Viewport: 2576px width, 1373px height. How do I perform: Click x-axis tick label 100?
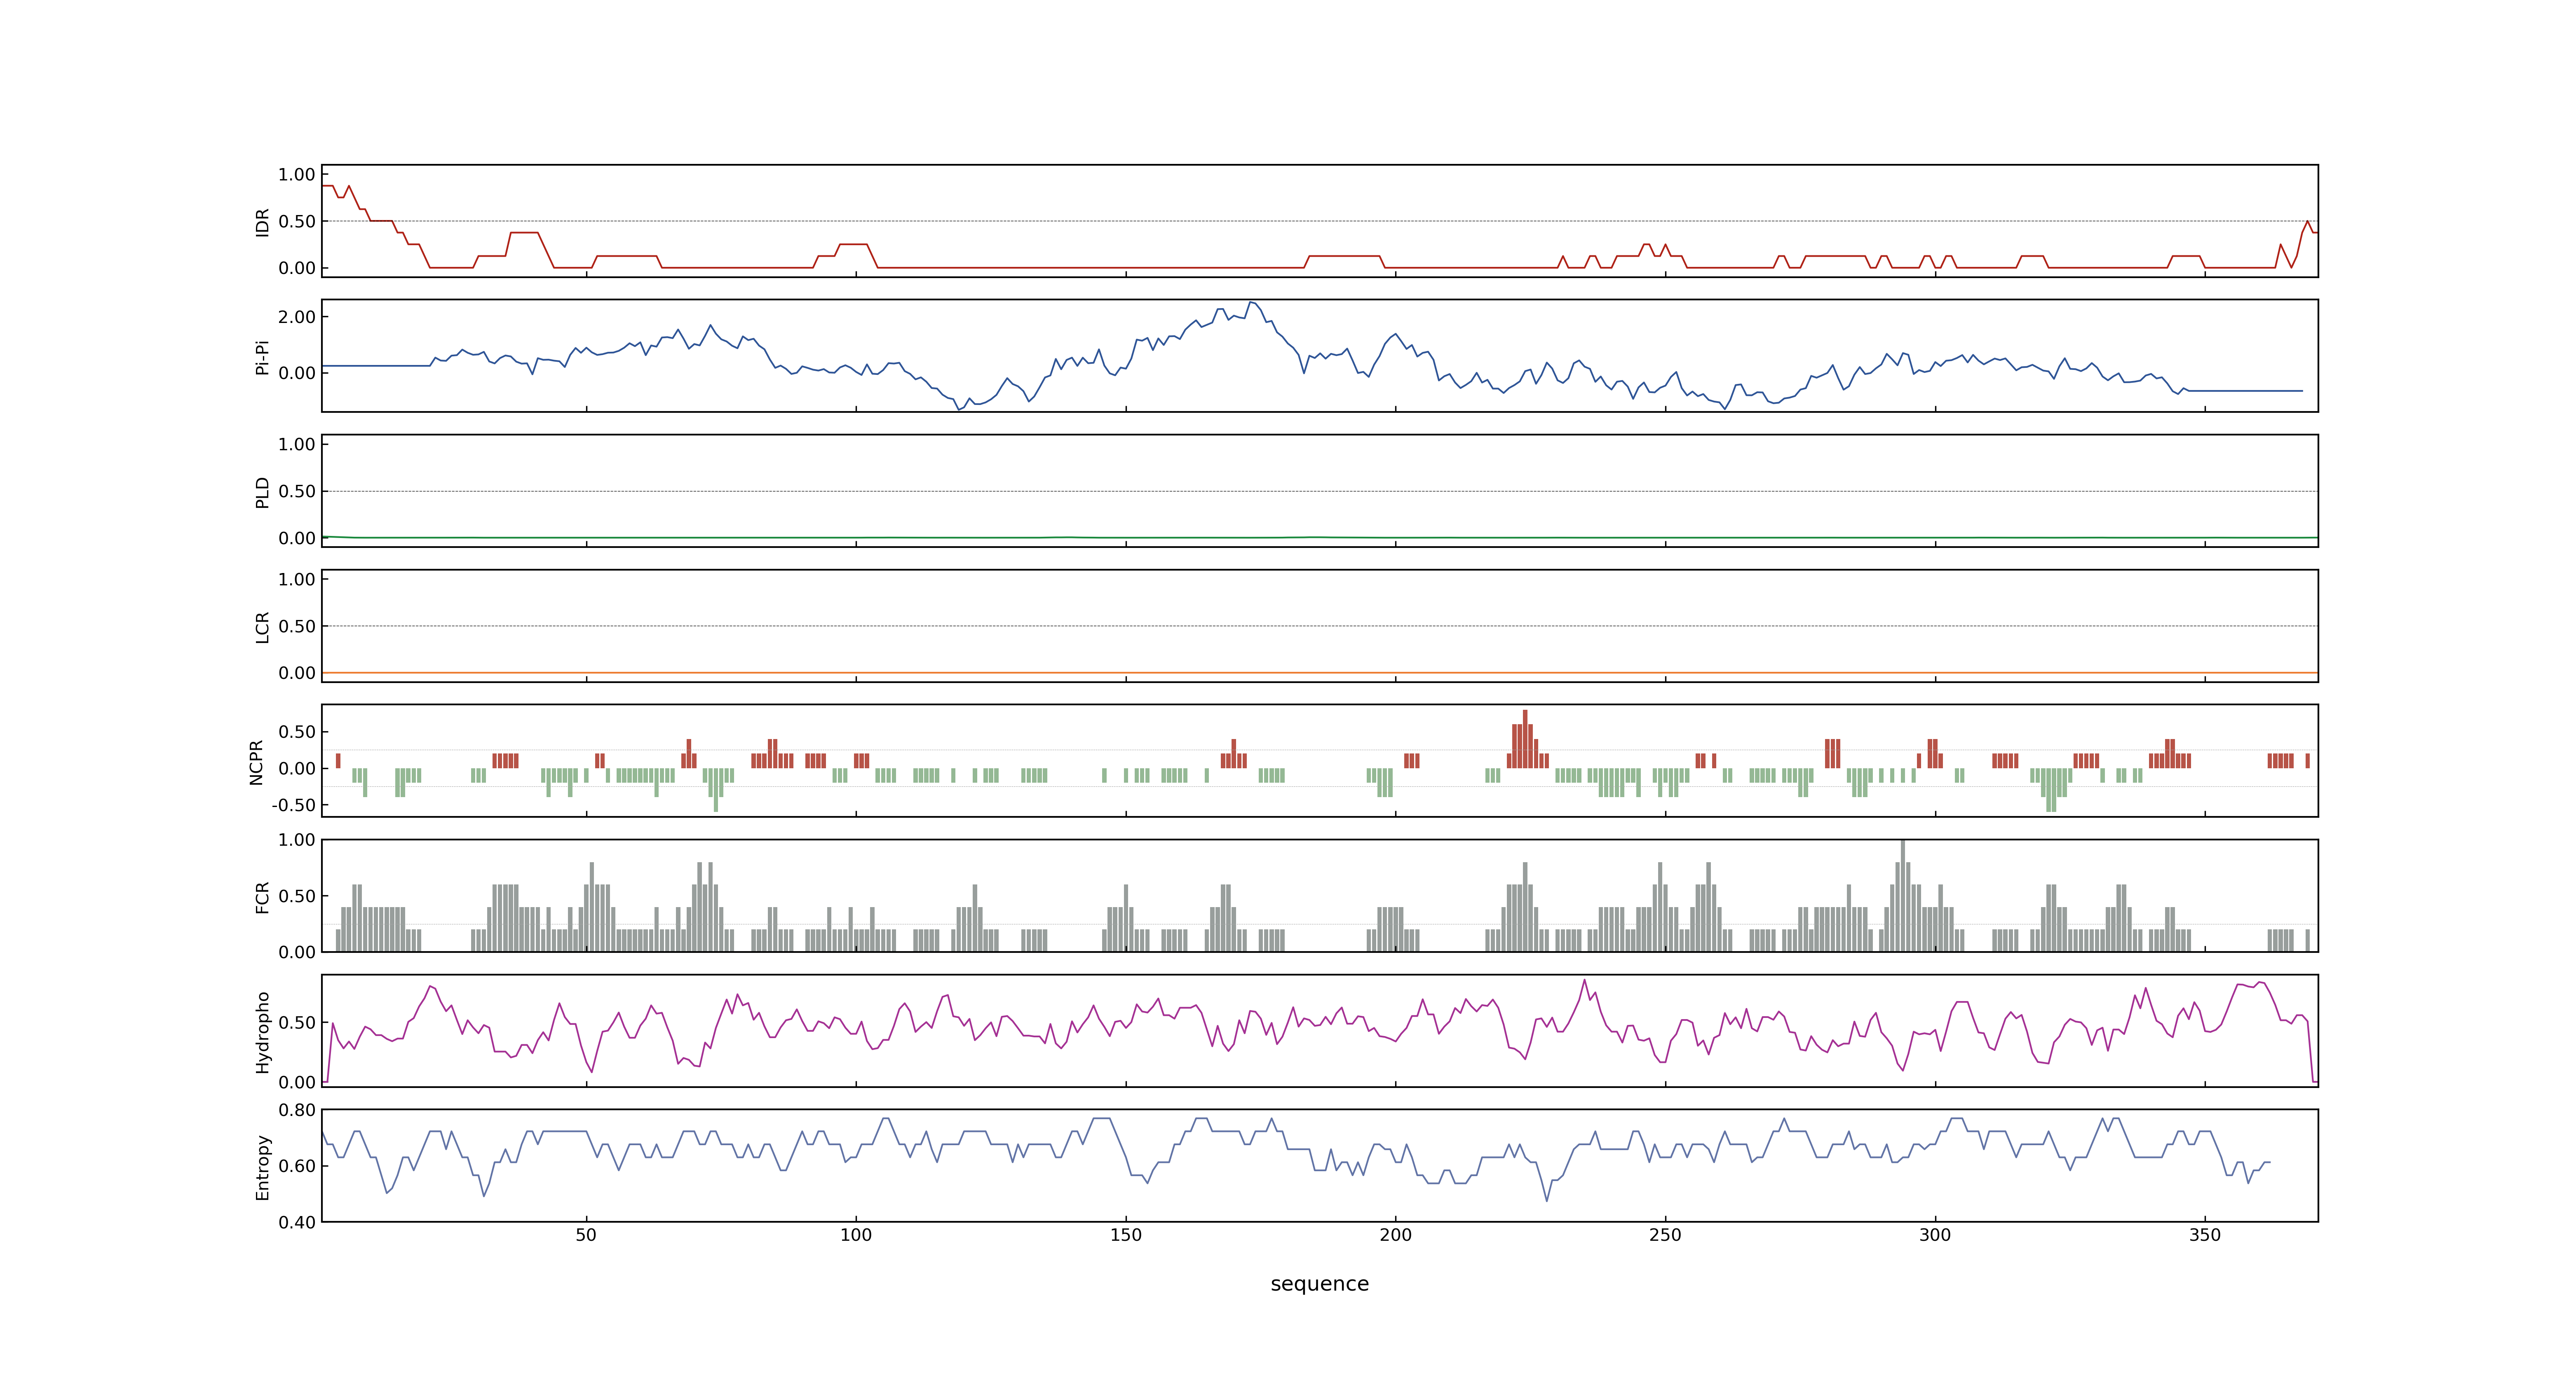(856, 1235)
